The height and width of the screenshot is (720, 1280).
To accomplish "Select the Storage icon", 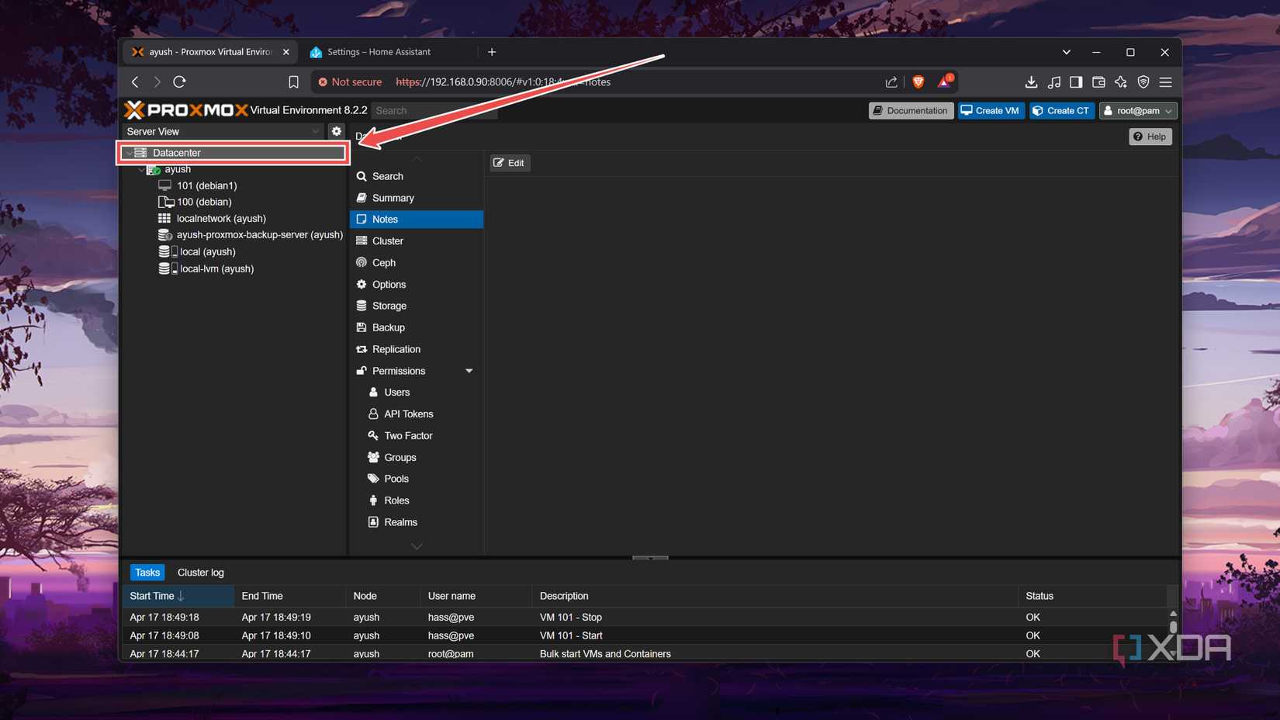I will [362, 306].
